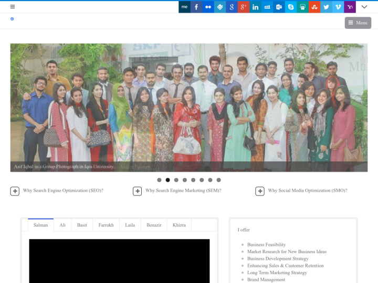Open the LinkedIn profile icon
The height and width of the screenshot is (283, 378).
point(256,7)
